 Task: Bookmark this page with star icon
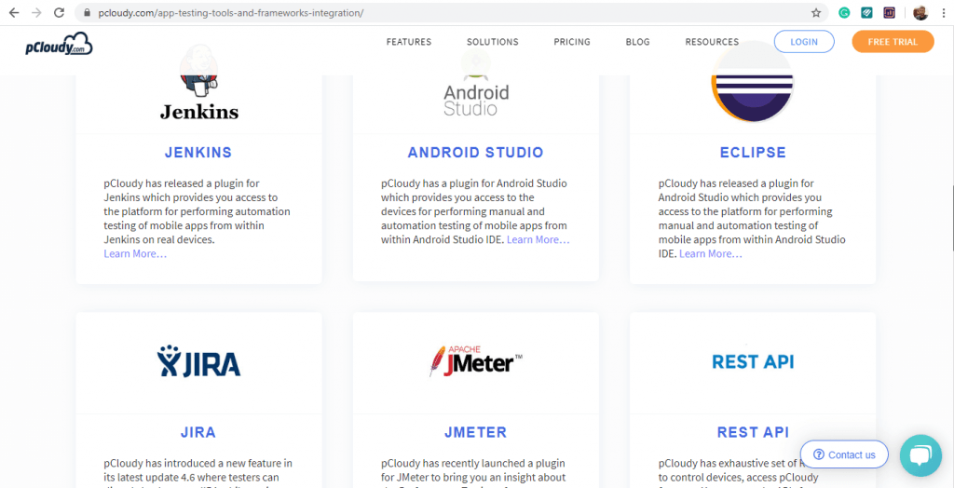coord(816,13)
